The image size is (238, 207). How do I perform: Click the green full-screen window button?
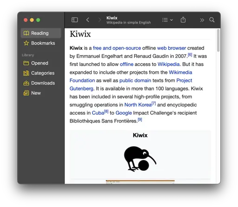(x=38, y=20)
